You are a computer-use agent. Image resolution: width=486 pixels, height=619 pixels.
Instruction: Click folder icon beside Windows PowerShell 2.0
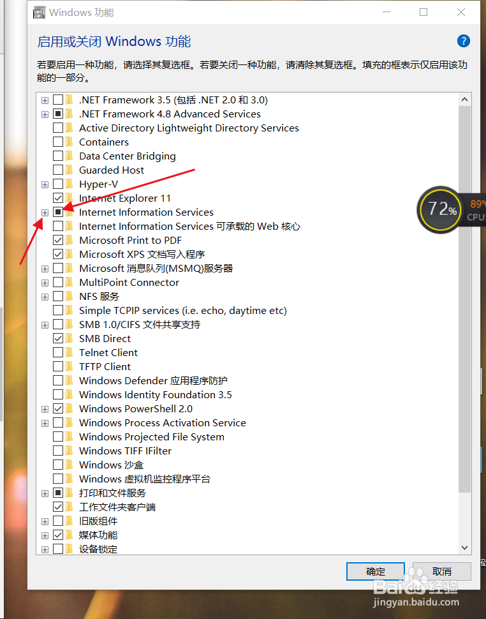[x=70, y=408]
